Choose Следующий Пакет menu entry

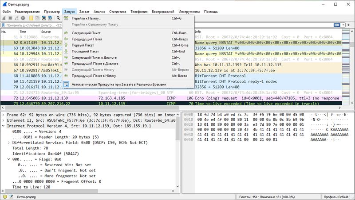(128, 33)
